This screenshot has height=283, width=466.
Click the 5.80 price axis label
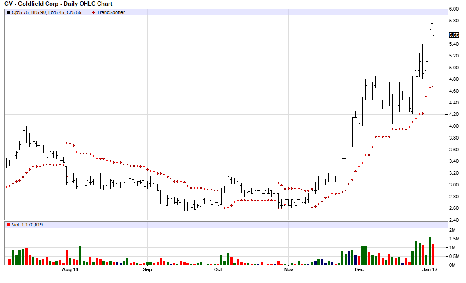pyautogui.click(x=454, y=21)
